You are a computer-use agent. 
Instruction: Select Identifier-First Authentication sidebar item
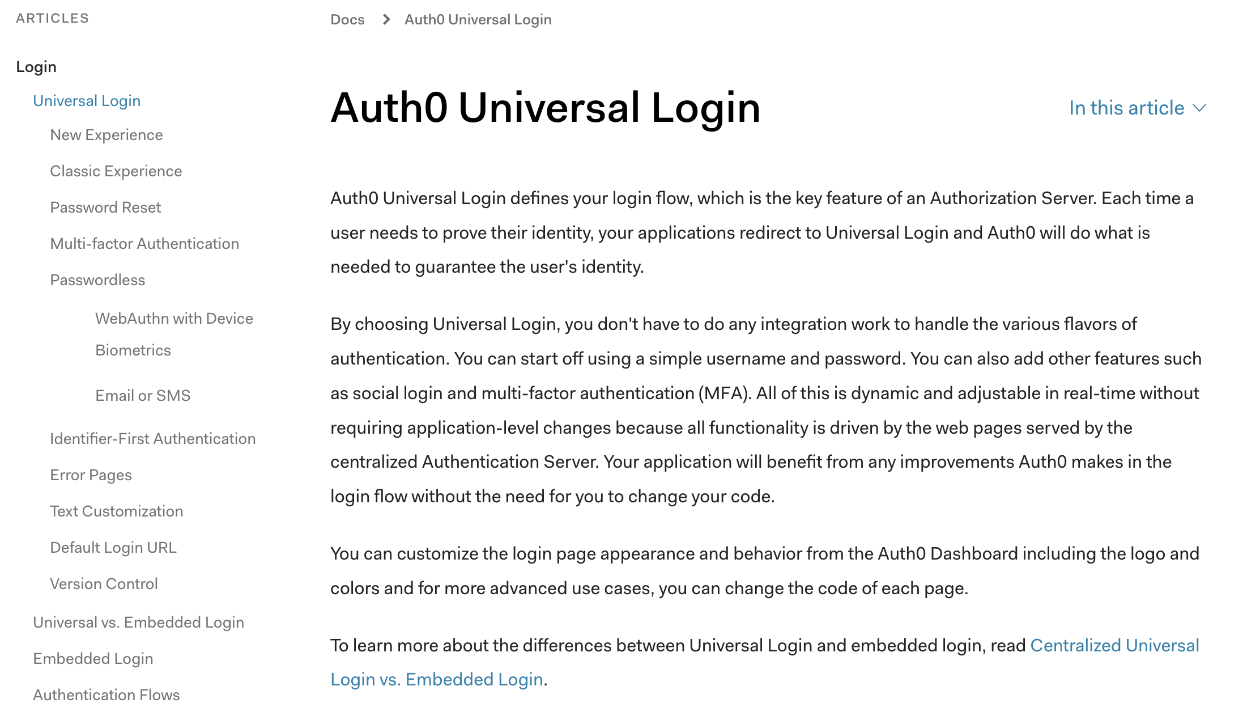coord(153,438)
